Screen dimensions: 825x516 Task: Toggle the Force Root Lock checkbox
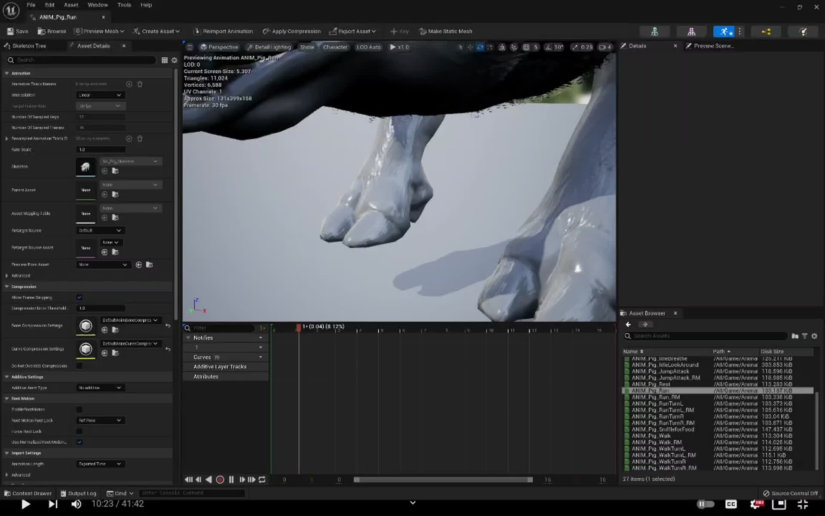(x=79, y=431)
